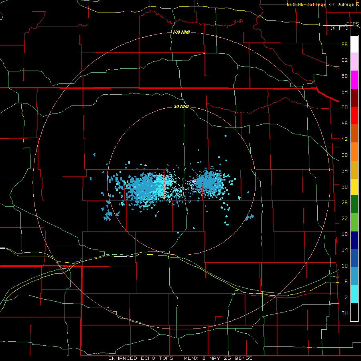Screen dimensions: 361x361
Task: Click the legend value "46"
Action: pyautogui.click(x=345, y=123)
